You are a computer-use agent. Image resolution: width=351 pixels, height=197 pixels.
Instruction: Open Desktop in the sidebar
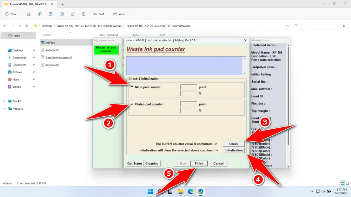coord(18,50)
